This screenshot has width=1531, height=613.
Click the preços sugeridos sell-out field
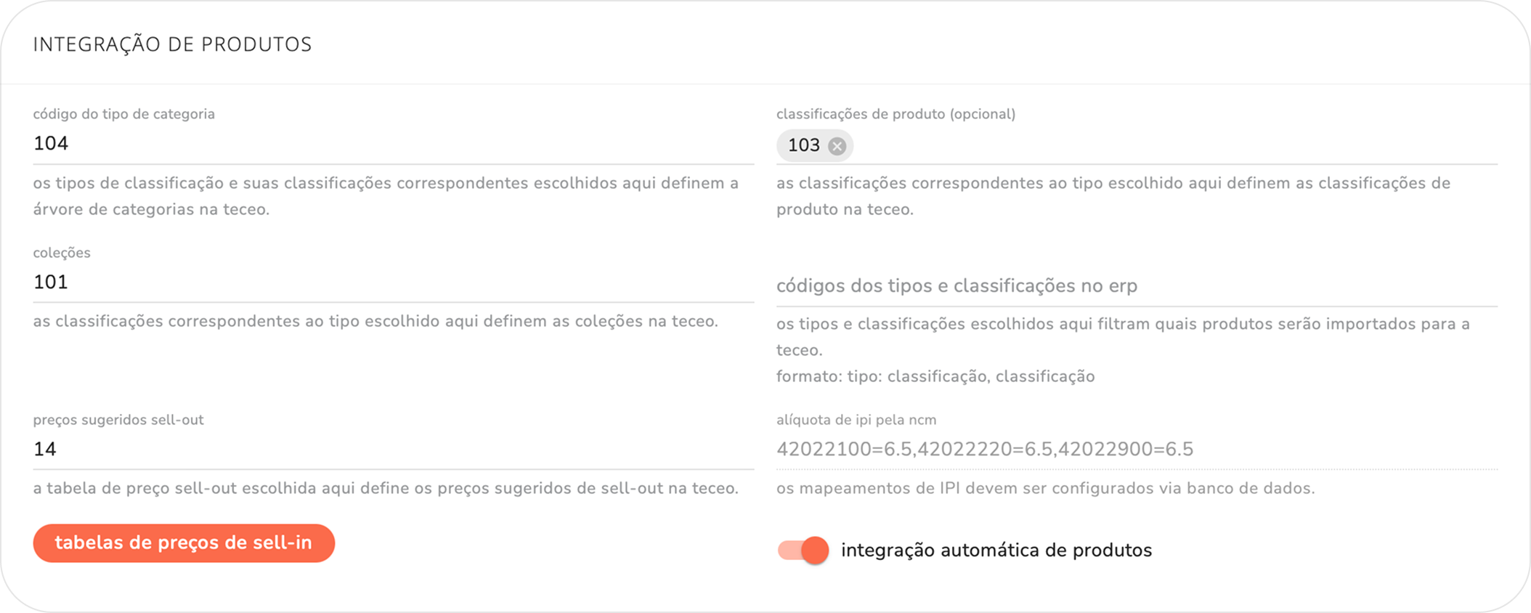(392, 449)
